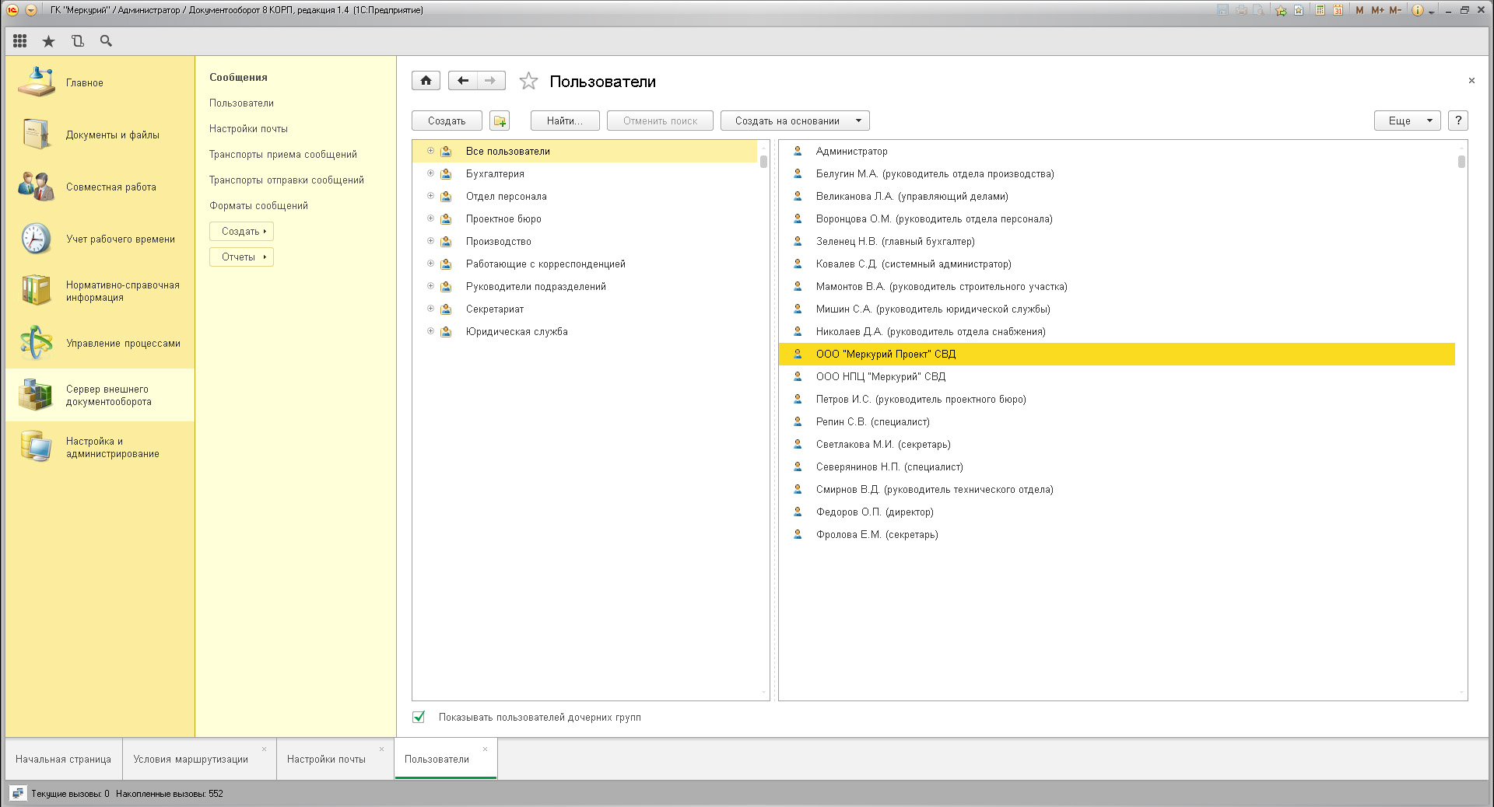Close the Условия маршрутизации tab
The width and height of the screenshot is (1494, 807).
265,749
